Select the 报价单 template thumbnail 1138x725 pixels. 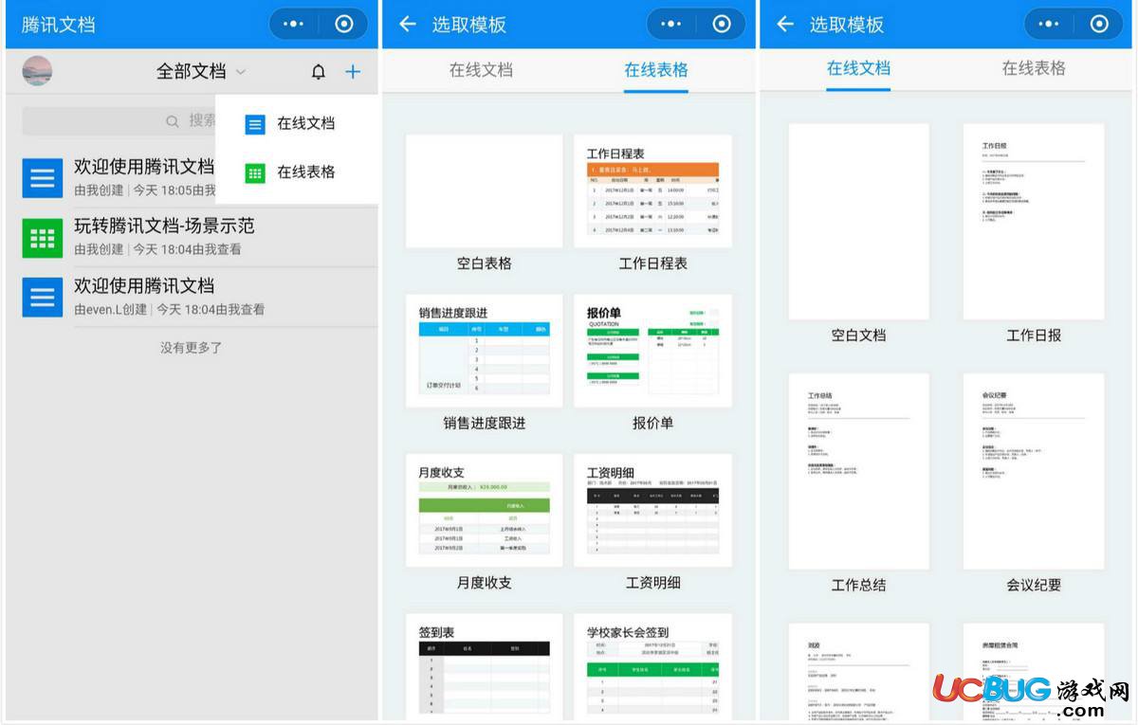[652, 351]
